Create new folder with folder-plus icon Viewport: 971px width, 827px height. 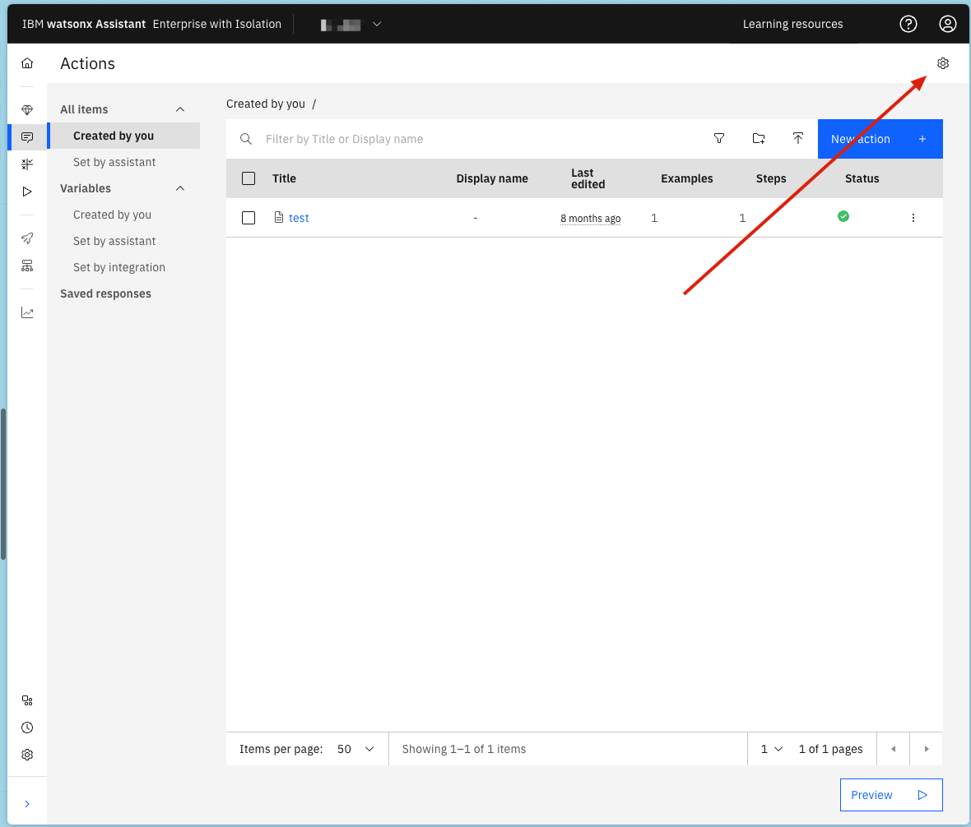pyautogui.click(x=759, y=139)
